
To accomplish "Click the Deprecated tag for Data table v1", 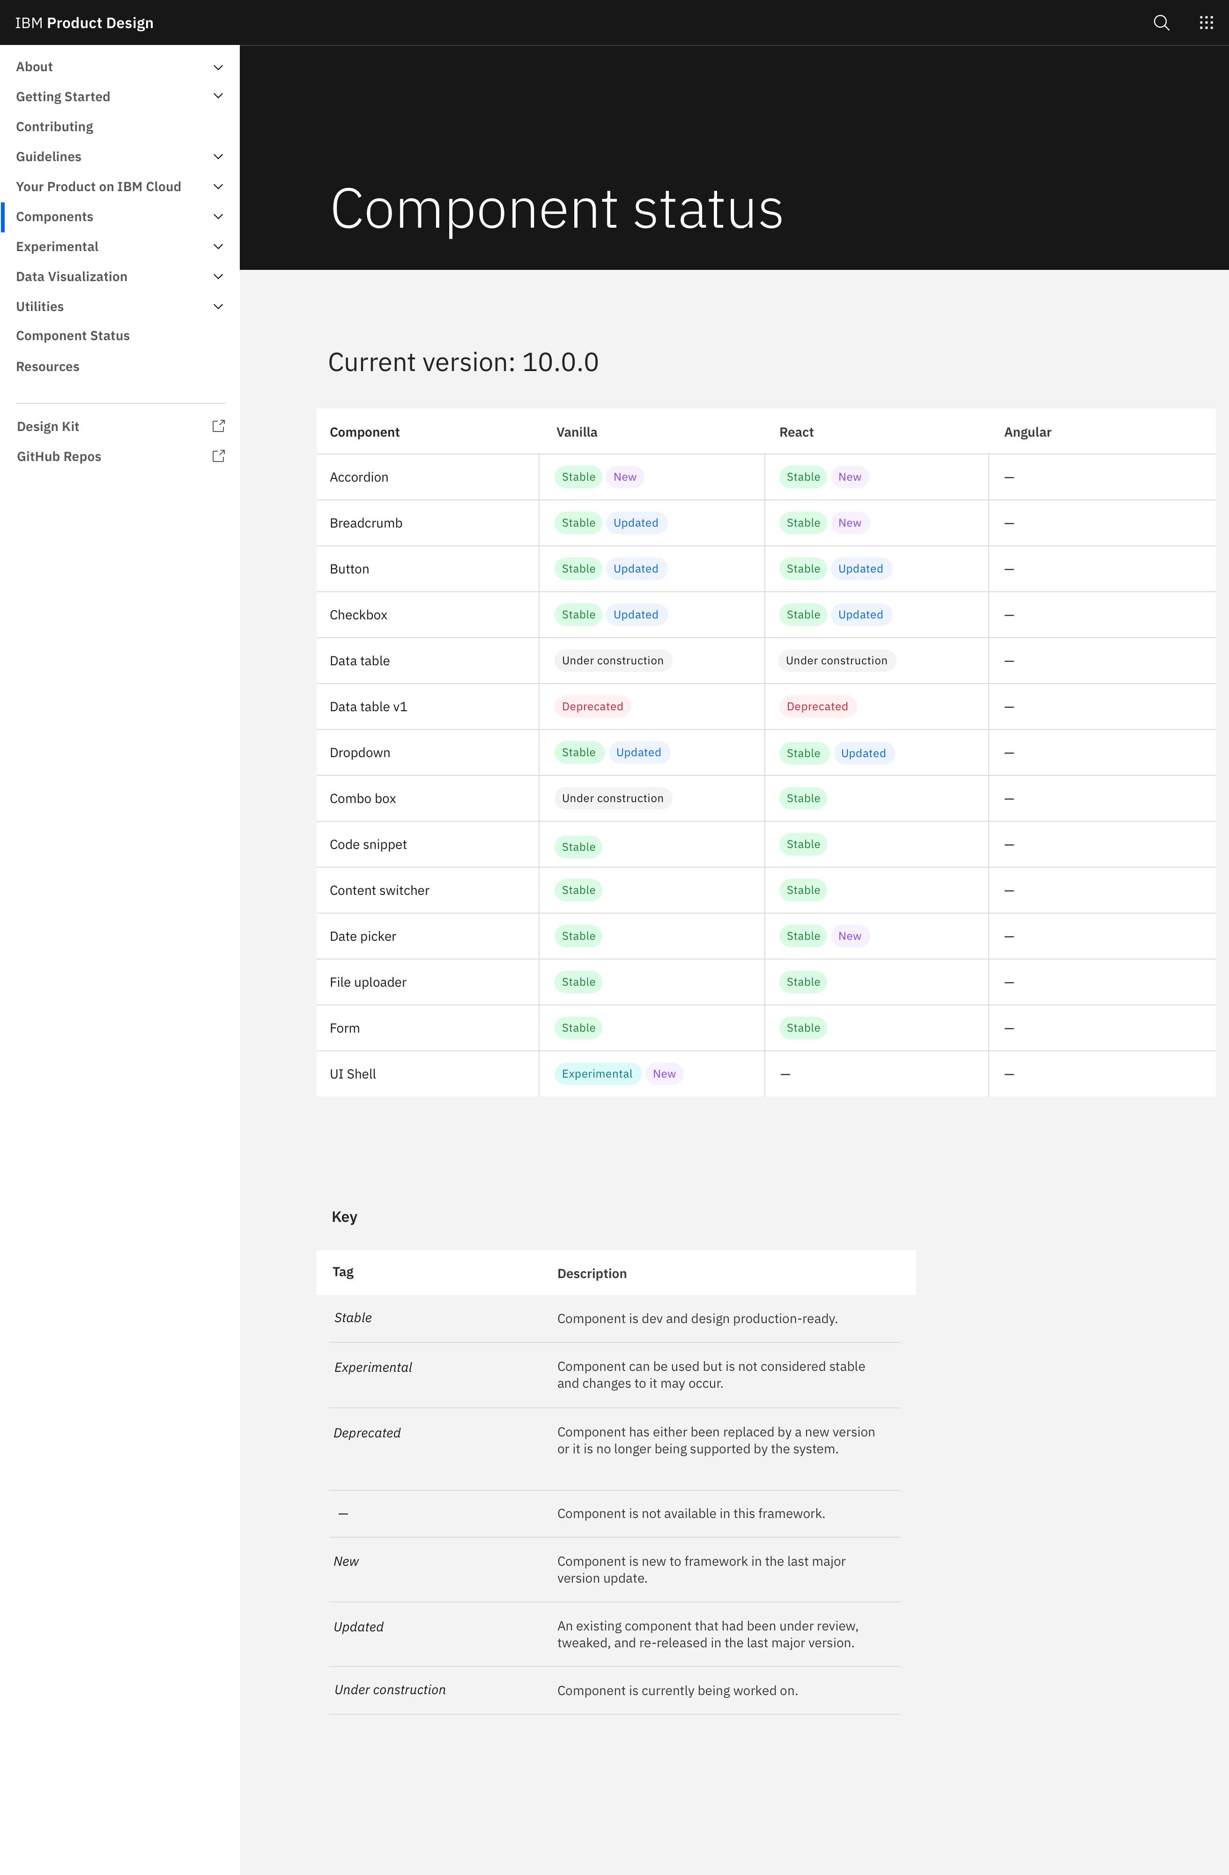I will click(x=592, y=706).
